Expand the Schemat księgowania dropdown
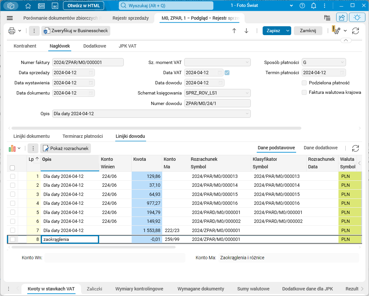Viewport: 369px width, 296px height. point(247,93)
